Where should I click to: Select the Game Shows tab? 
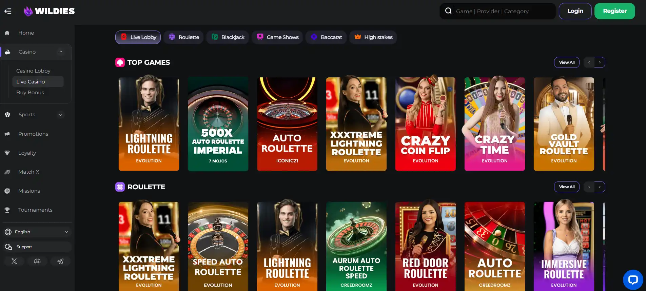click(277, 37)
